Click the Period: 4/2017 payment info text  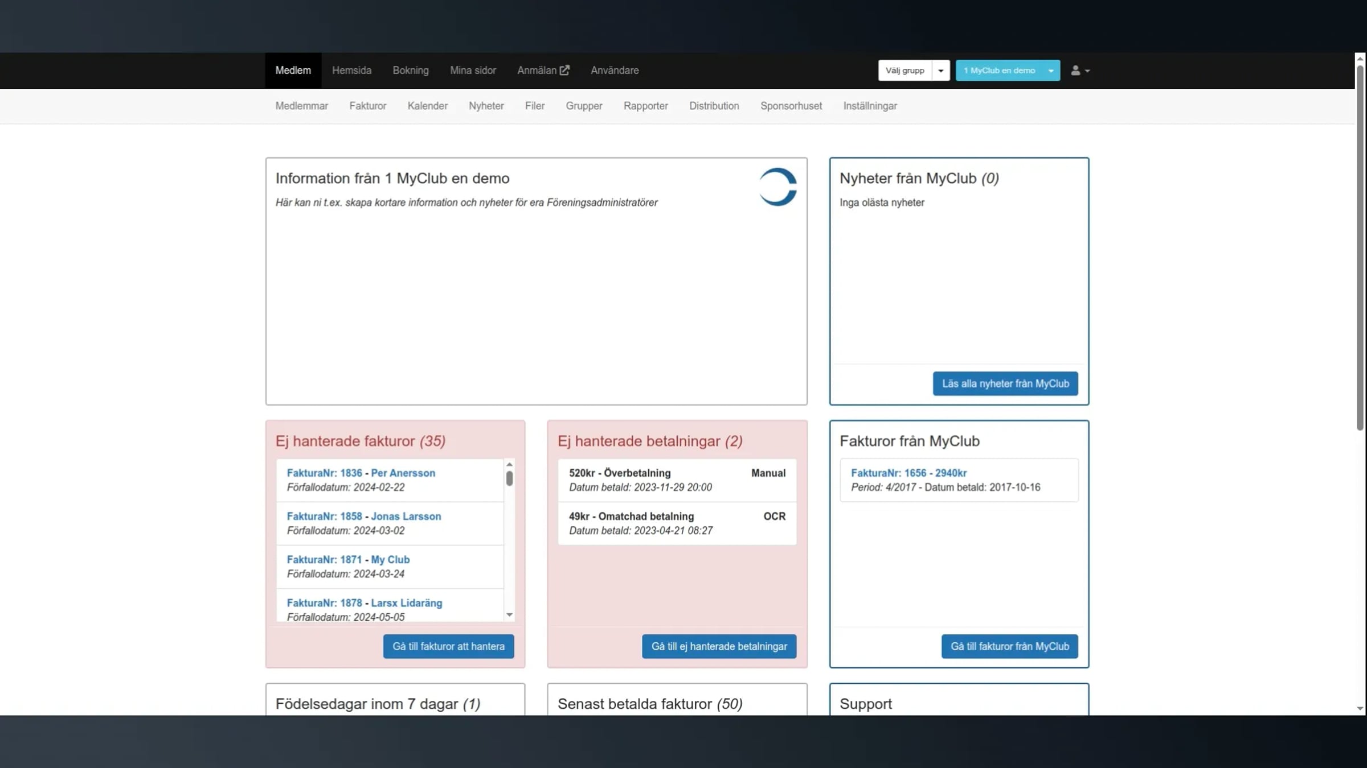coord(946,487)
